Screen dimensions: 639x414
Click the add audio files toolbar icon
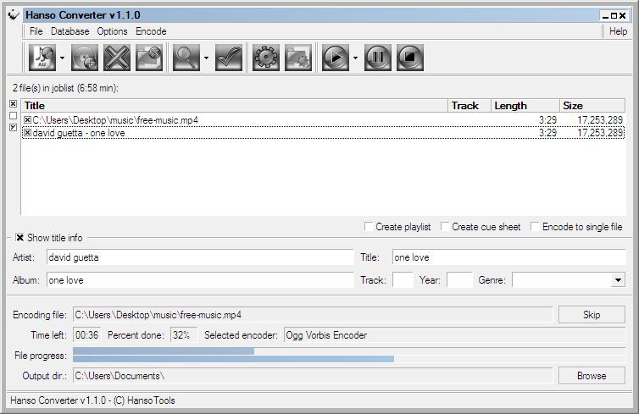(x=42, y=58)
